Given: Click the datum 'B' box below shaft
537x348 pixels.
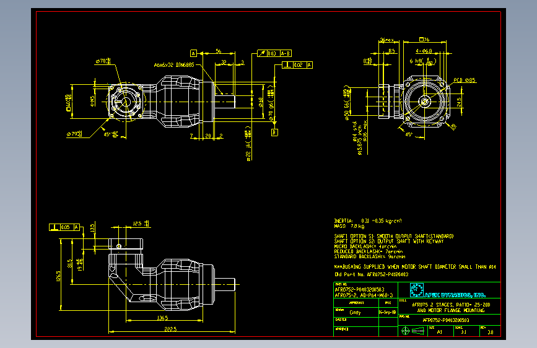Looking at the screenshot, I should [x=274, y=133].
